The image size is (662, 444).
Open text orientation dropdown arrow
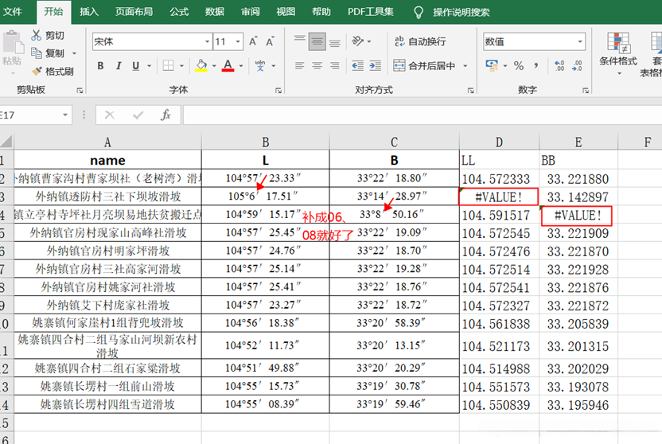pyautogui.click(x=369, y=41)
